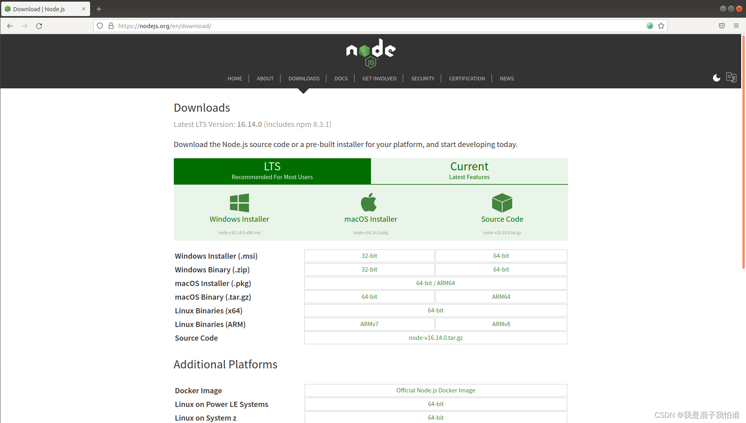Open the Firefox hamburger menu
This screenshot has height=423, width=746.
click(736, 26)
